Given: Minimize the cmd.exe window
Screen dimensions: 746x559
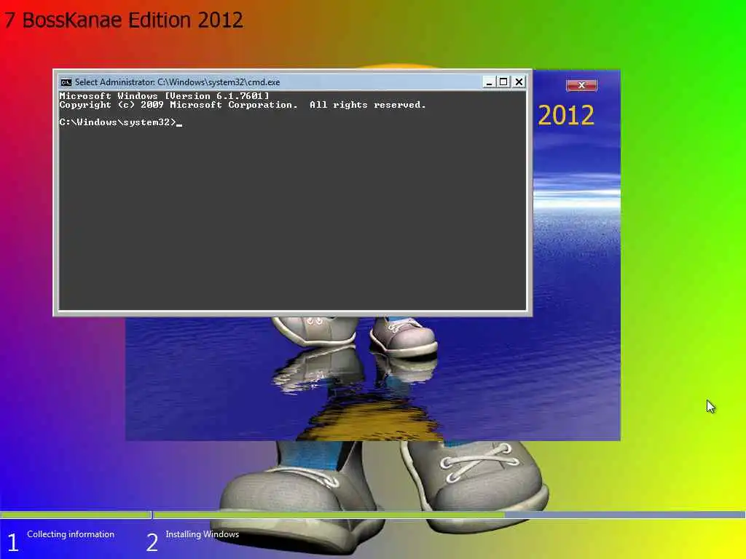Looking at the screenshot, I should (x=489, y=82).
